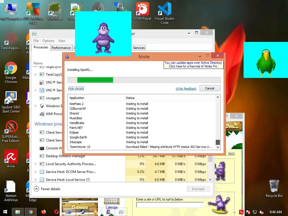Image resolution: width=288 pixels, height=216 pixels.
Task: Open Spybot-S&D Start Center desktop icon
Action: tap(11, 102)
